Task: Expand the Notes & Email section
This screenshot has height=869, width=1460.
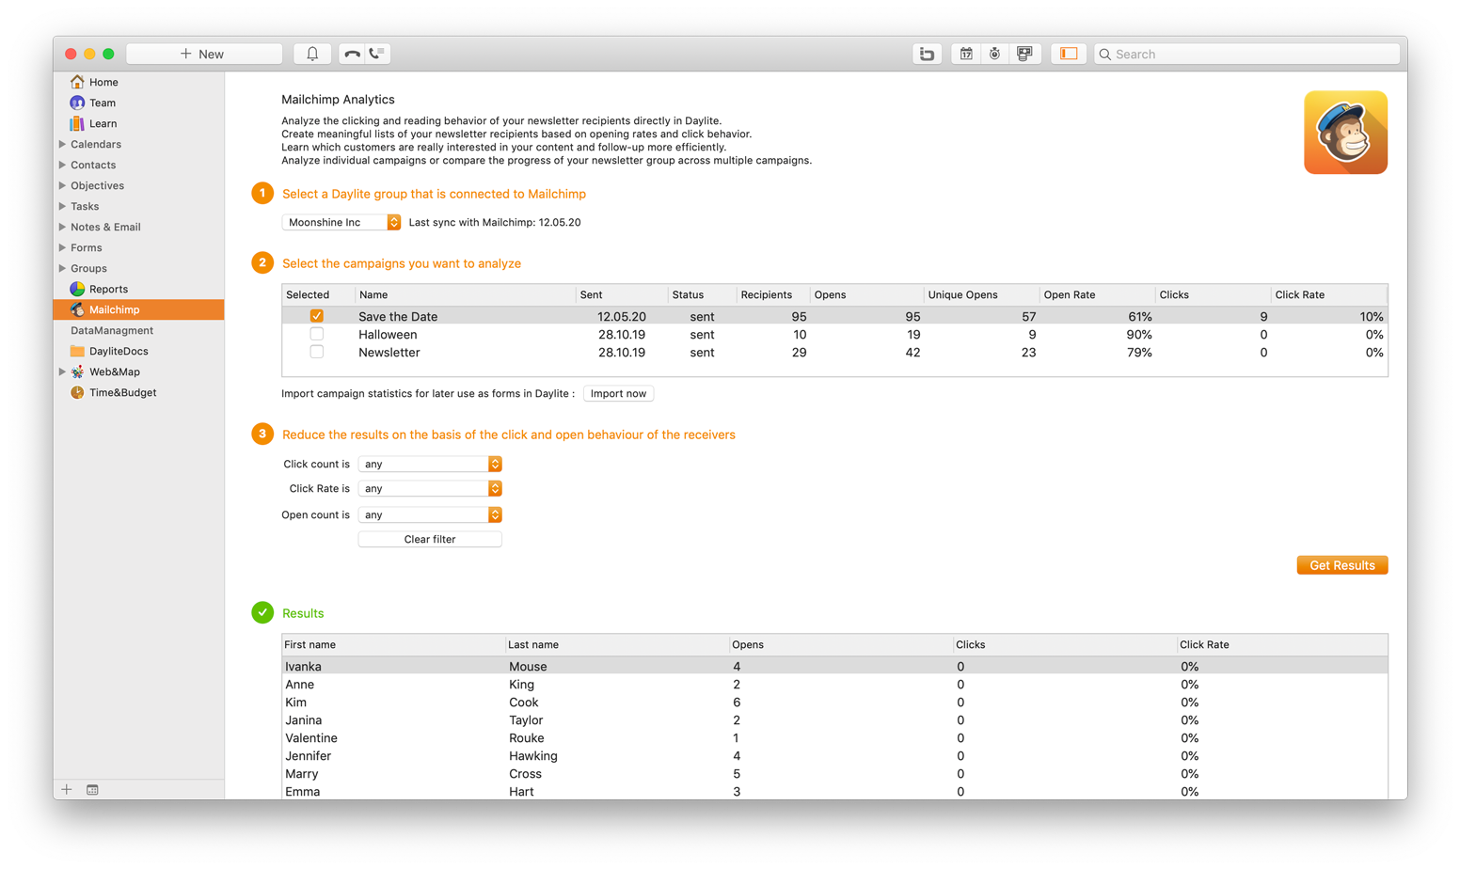Action: pyautogui.click(x=62, y=227)
